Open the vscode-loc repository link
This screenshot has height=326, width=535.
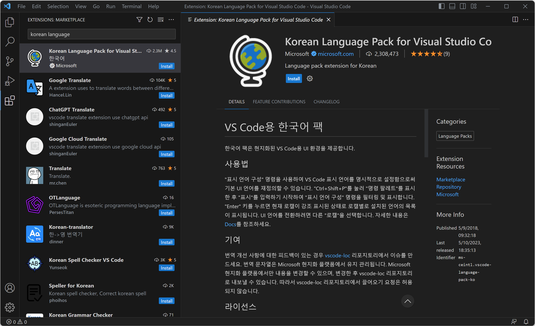[337, 255]
